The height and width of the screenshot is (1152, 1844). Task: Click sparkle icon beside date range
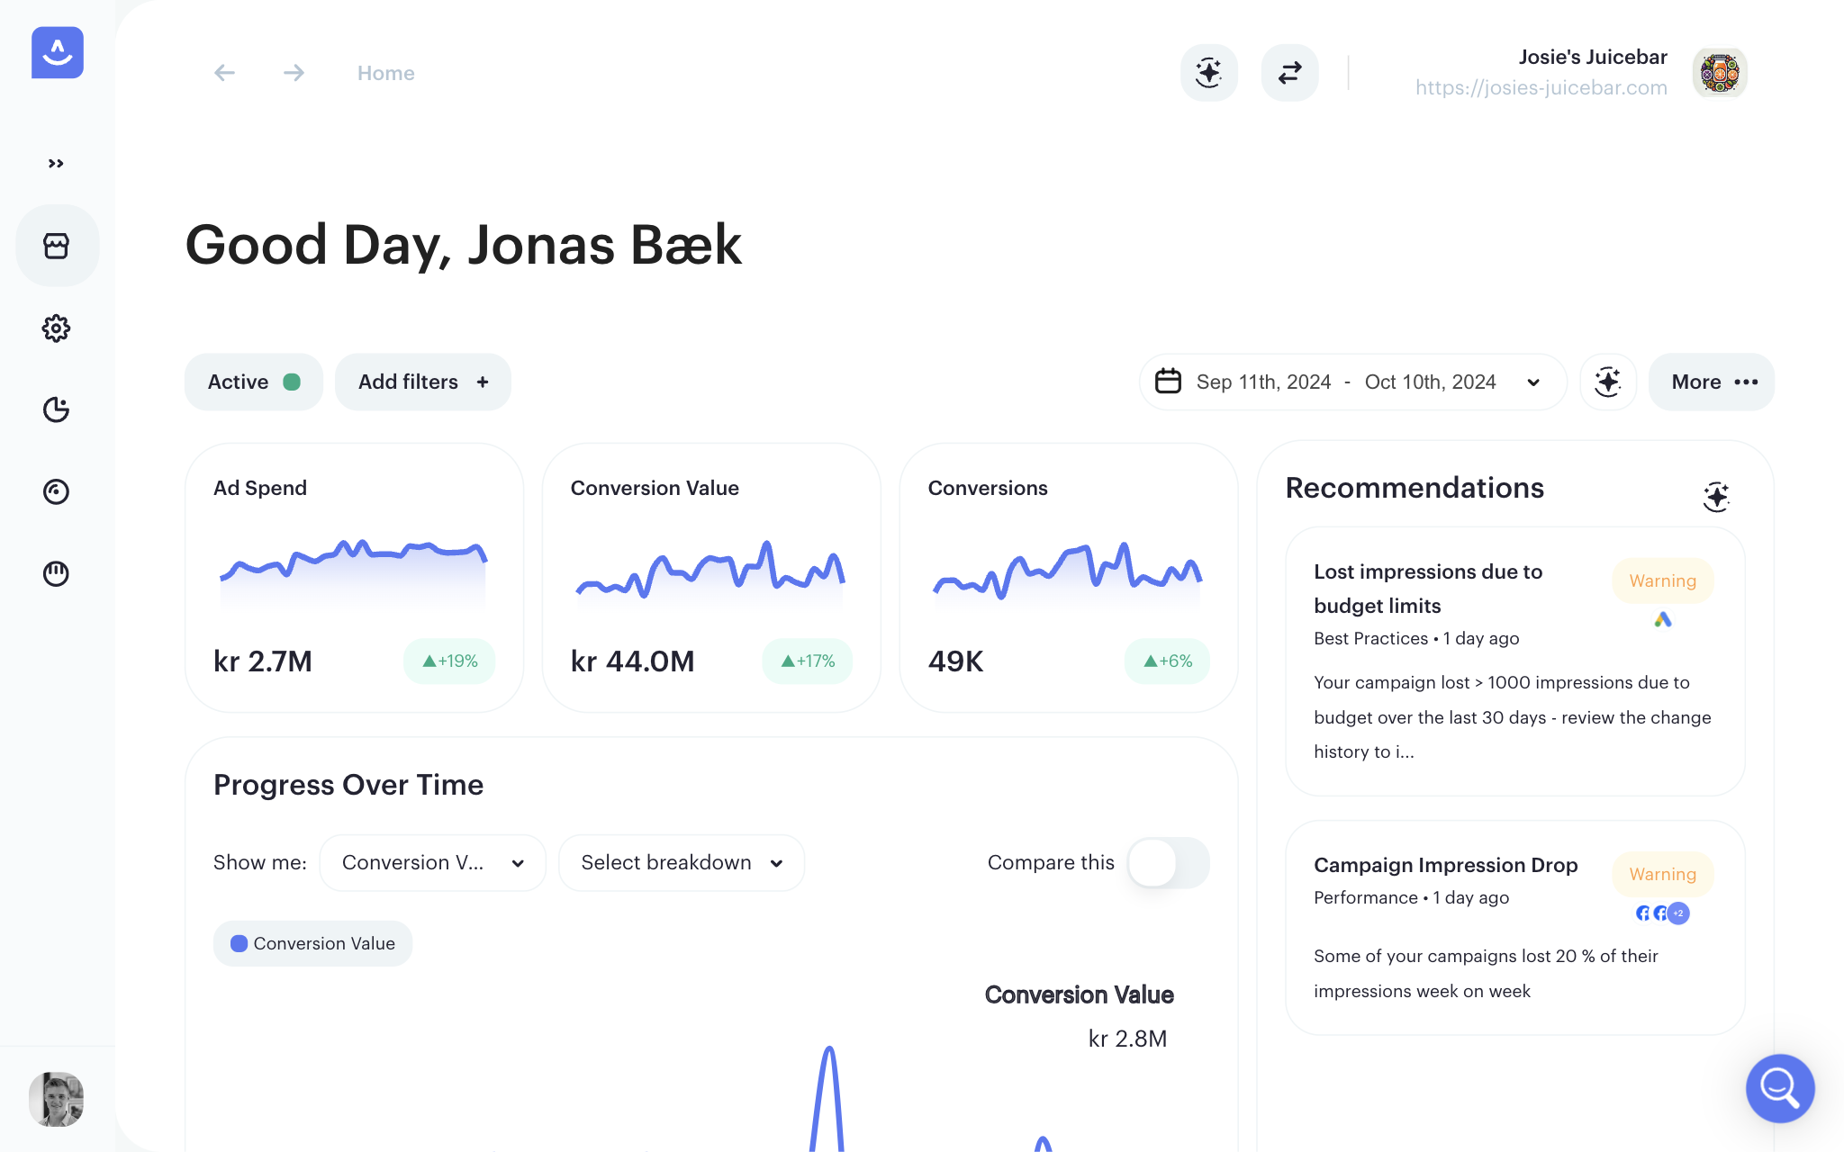click(x=1608, y=382)
